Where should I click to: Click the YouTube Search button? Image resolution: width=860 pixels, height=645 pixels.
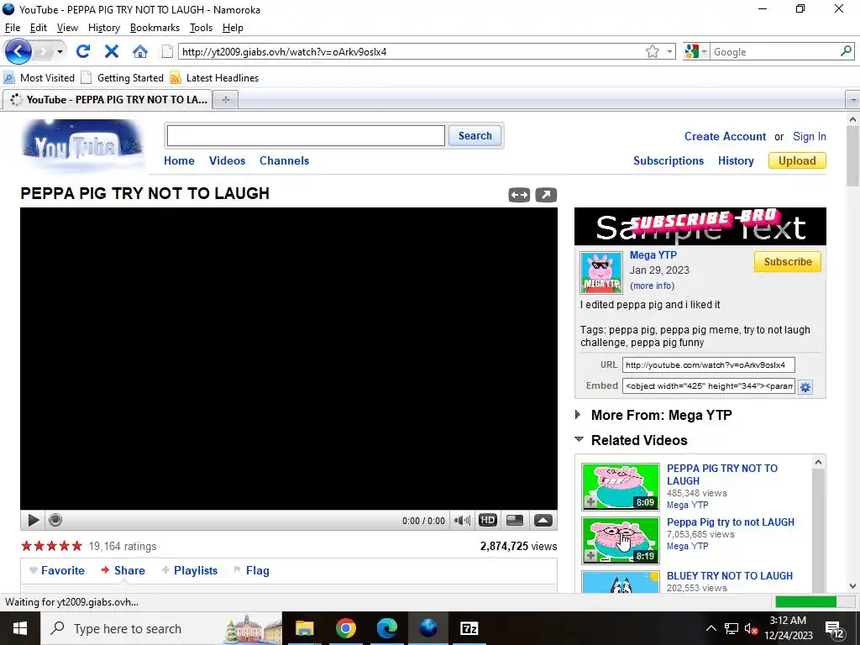tap(475, 135)
